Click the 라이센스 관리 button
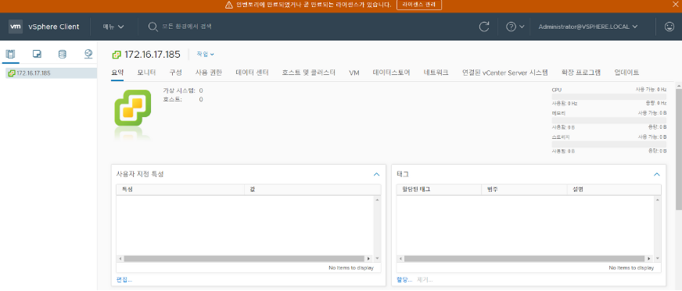 (x=419, y=5)
